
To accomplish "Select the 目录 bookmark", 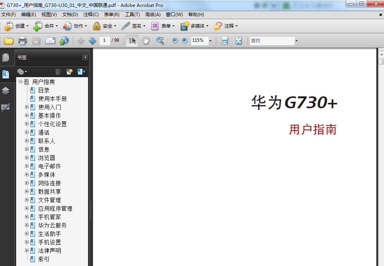I will 44,90.
